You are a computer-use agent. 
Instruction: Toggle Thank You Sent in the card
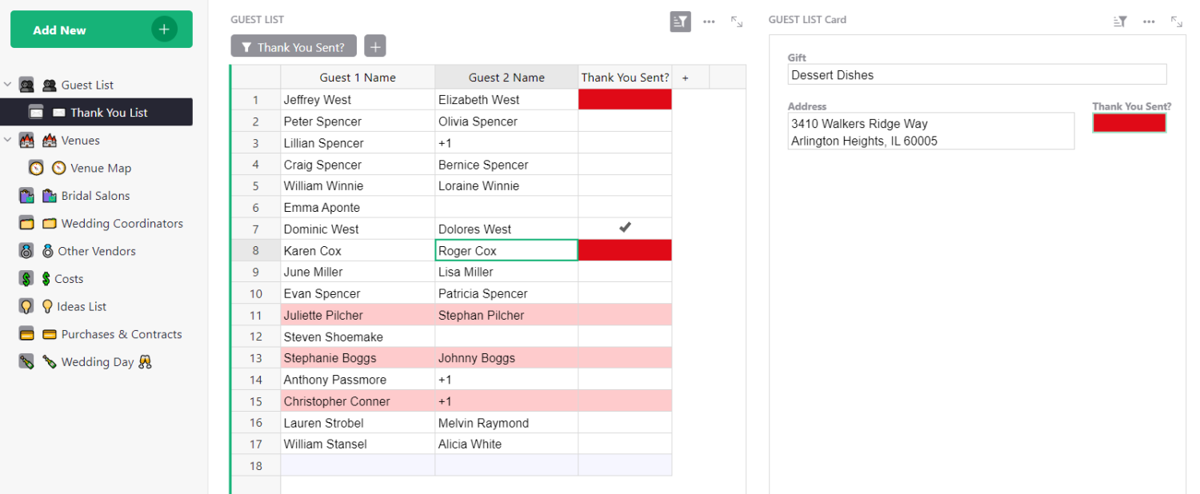[x=1129, y=123]
